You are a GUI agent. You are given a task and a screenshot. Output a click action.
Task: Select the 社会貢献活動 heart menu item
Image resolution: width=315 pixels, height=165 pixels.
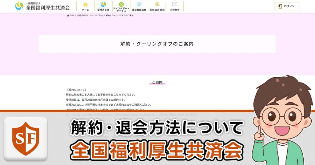[x=139, y=6]
